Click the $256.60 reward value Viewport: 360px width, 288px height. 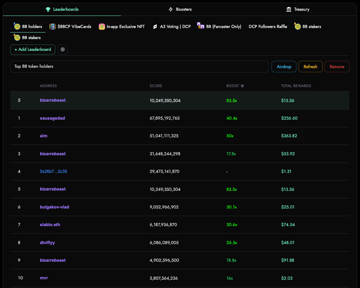(289, 118)
